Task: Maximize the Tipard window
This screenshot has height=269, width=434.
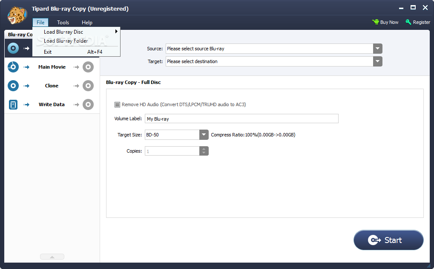Action: [x=413, y=8]
